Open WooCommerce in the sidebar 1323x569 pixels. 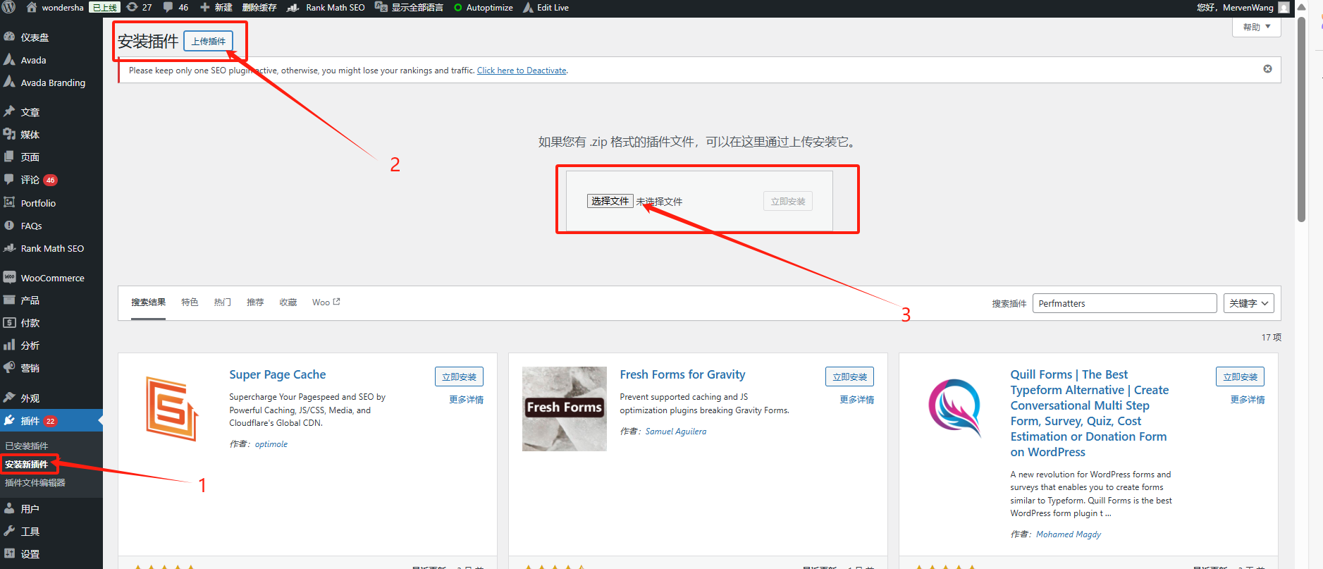pos(52,278)
